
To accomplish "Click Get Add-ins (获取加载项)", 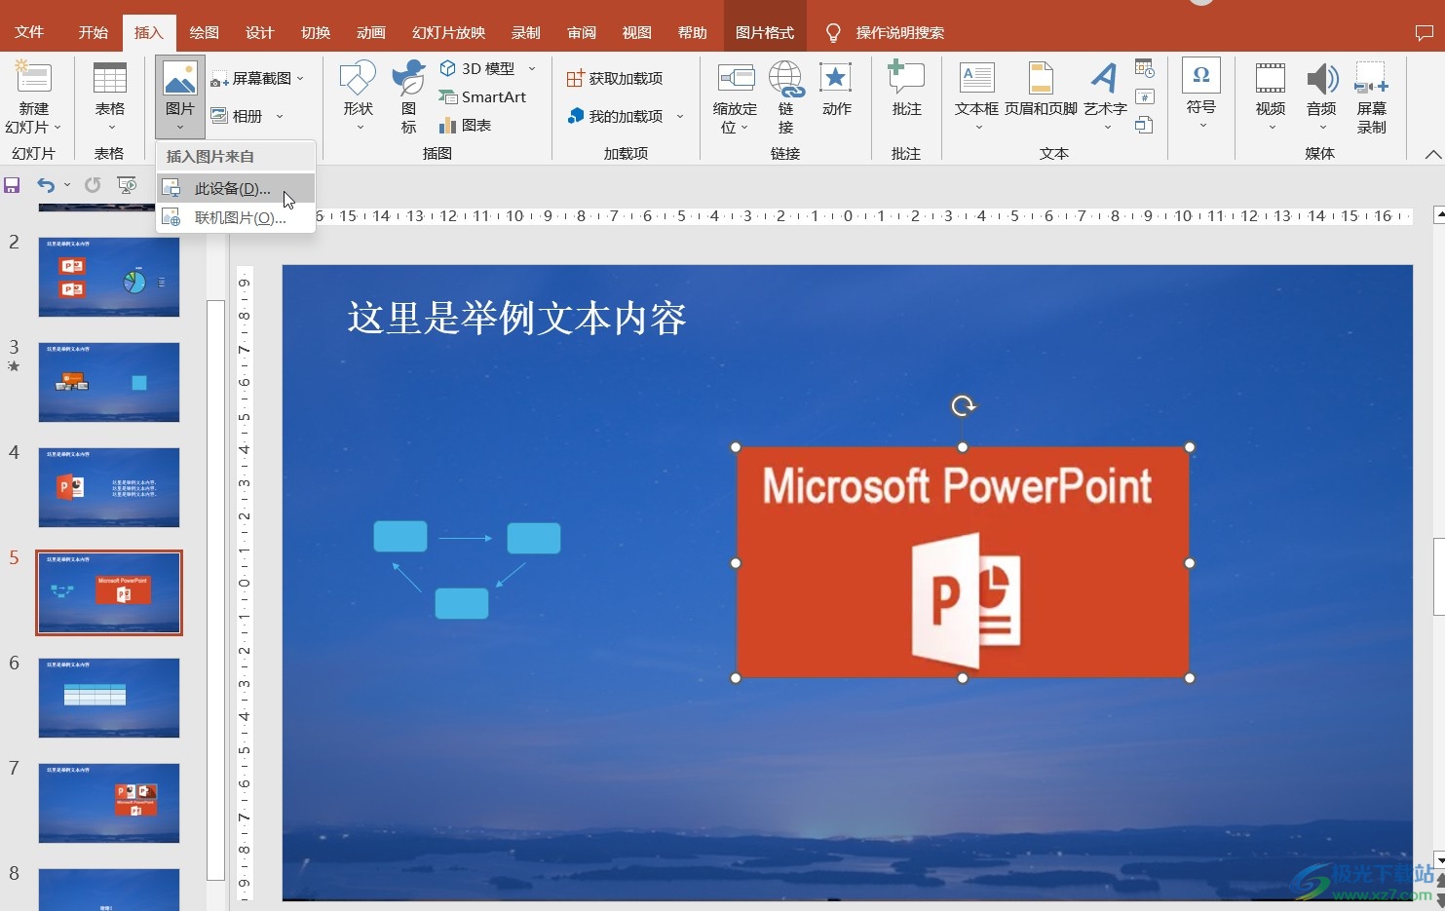I will tap(615, 78).
